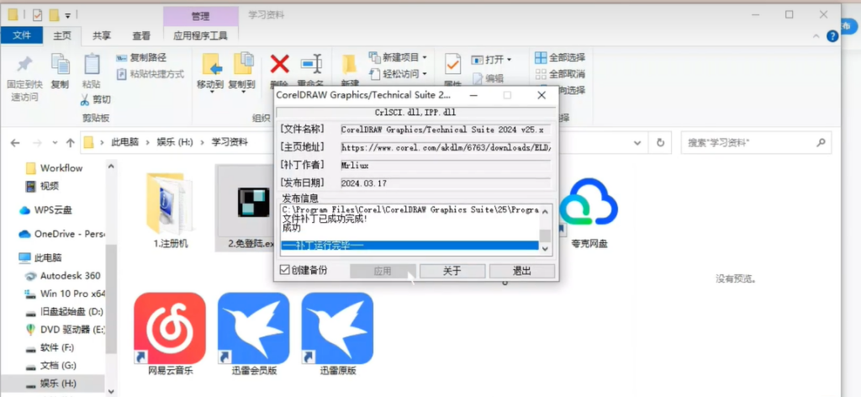Click the Refresh icon beside the address bar
Screen dimensions: 861x397
661,142
